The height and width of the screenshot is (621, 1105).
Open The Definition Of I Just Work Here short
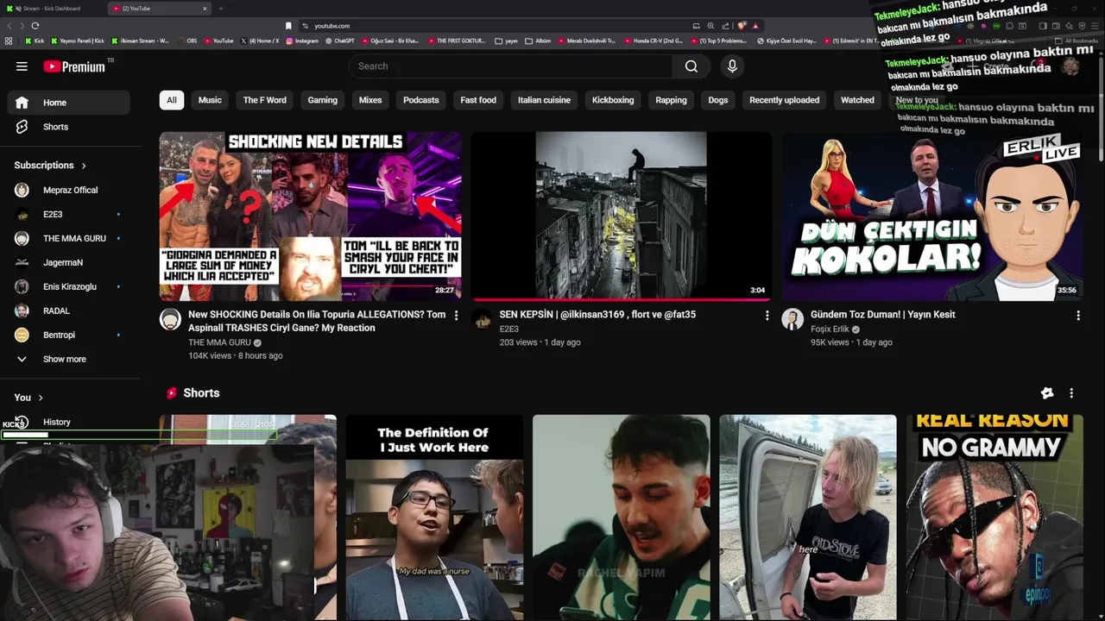[434, 517]
